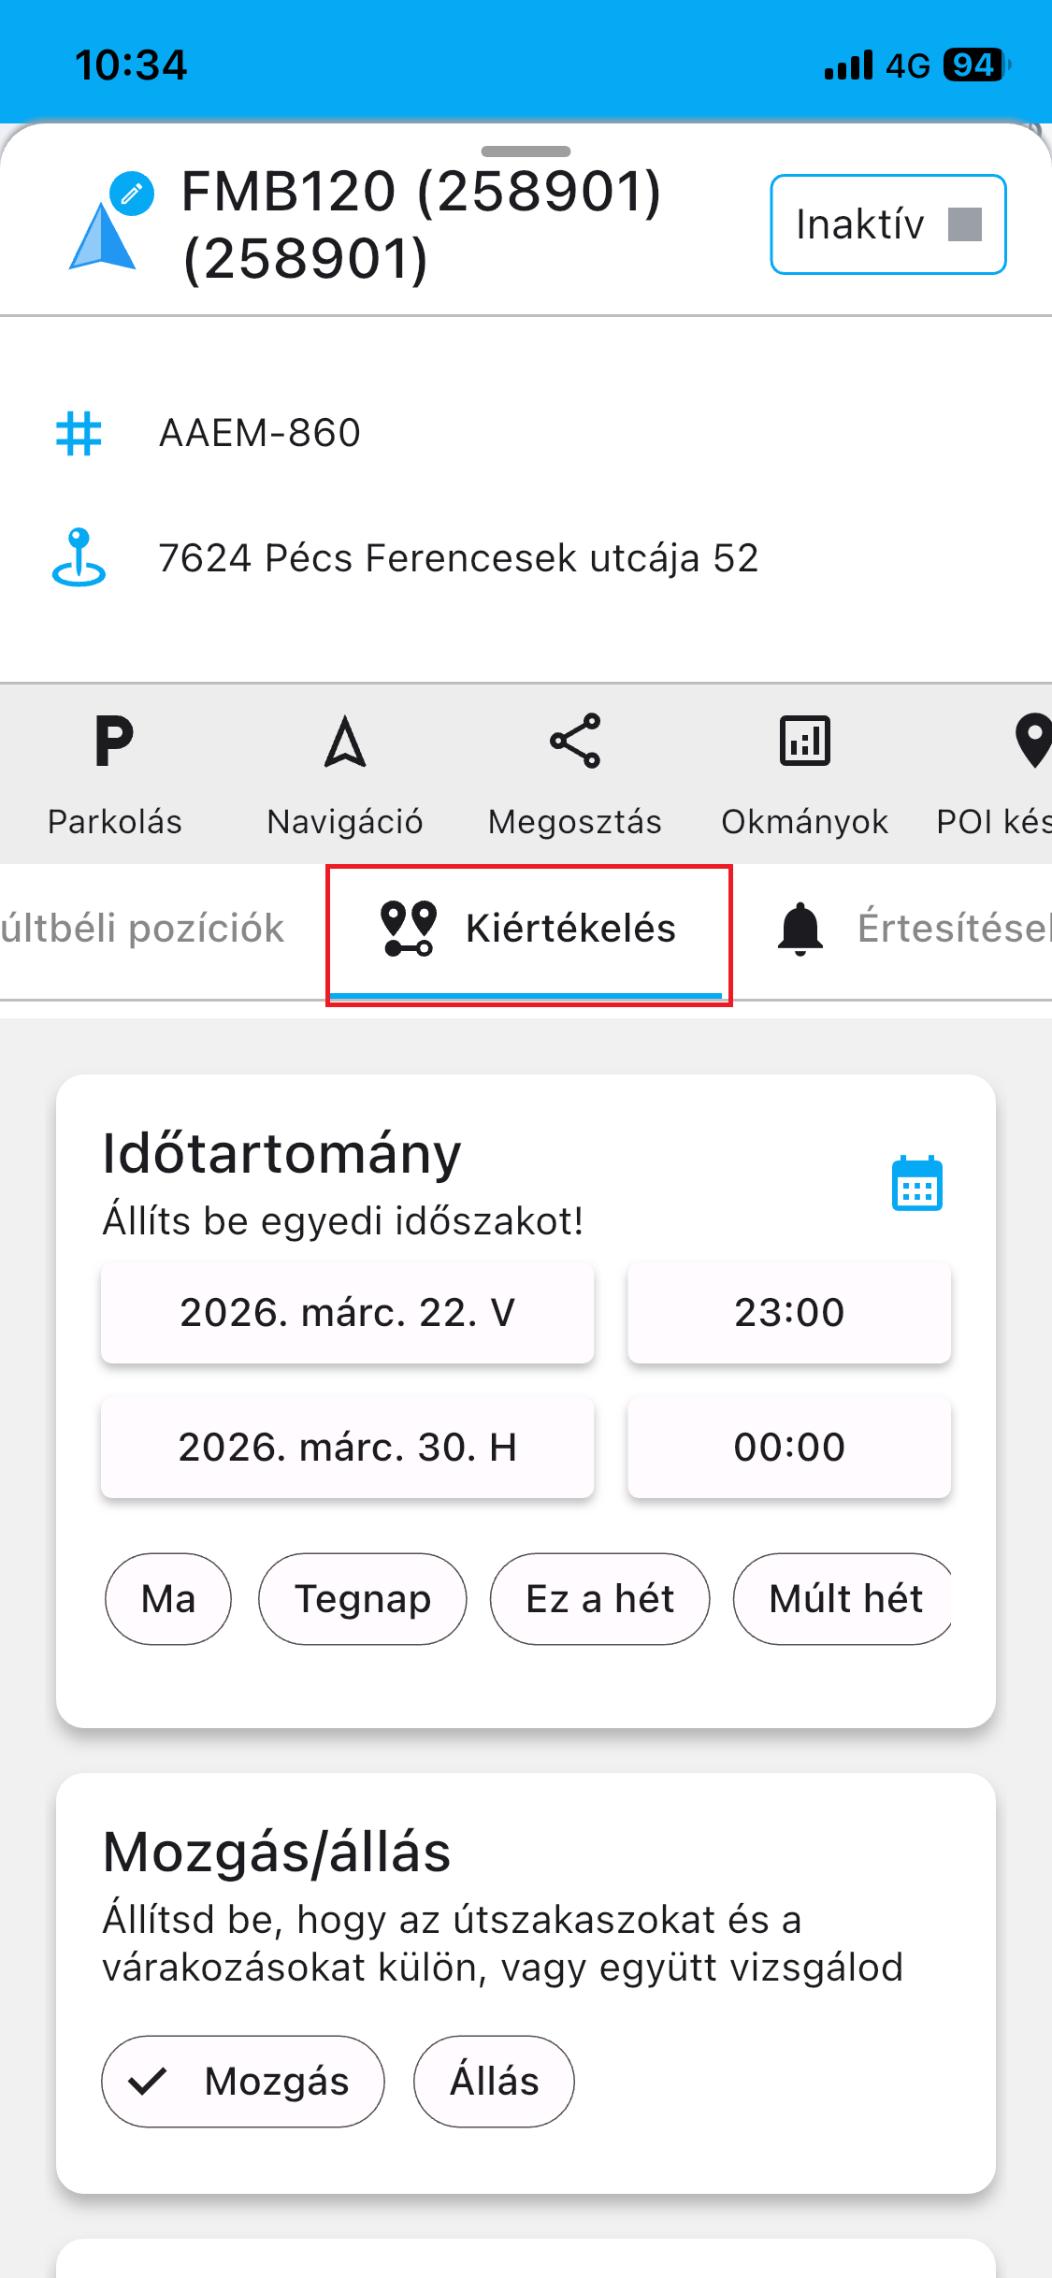Open the 00:00 end time field
The image size is (1052, 2278).
click(789, 1448)
